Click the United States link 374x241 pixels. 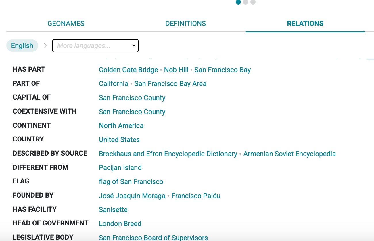(119, 140)
